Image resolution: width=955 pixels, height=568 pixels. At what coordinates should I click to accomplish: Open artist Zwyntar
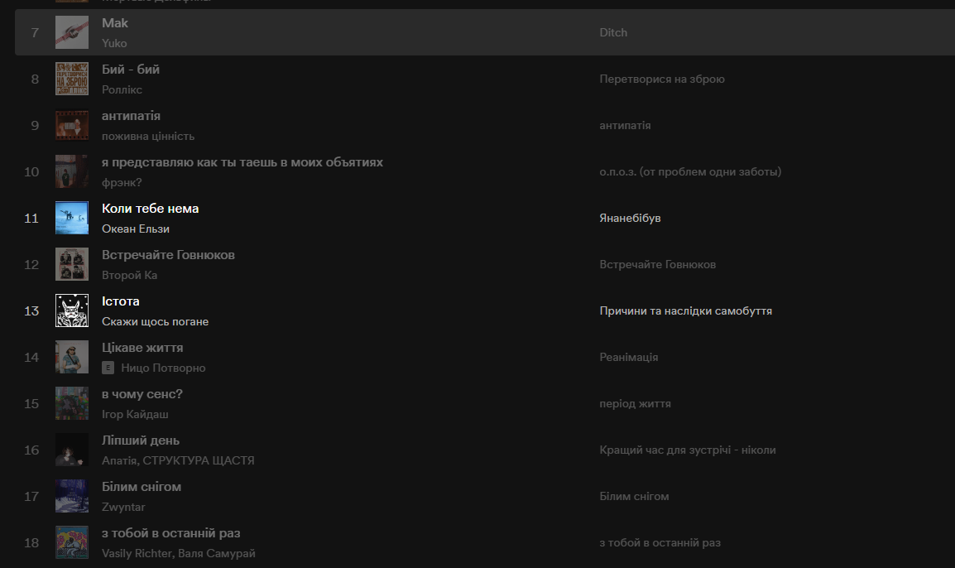123,507
